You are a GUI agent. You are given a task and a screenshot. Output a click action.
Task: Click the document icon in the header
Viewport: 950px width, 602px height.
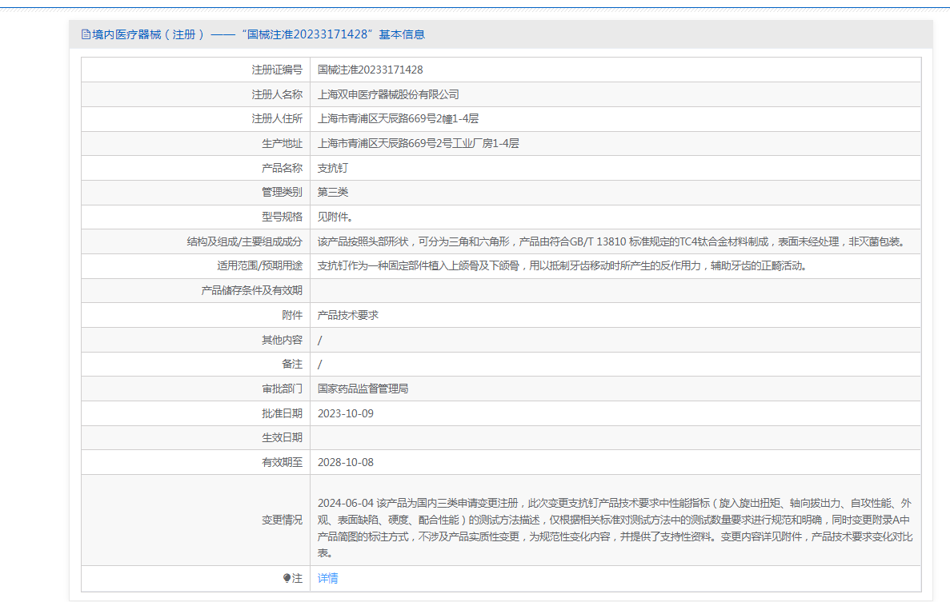tap(86, 34)
